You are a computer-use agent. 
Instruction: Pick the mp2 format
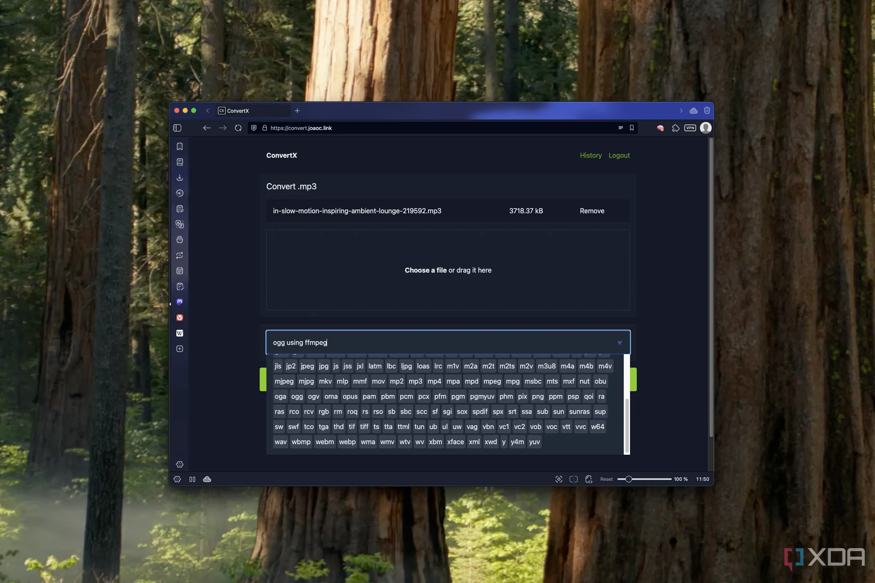[396, 381]
